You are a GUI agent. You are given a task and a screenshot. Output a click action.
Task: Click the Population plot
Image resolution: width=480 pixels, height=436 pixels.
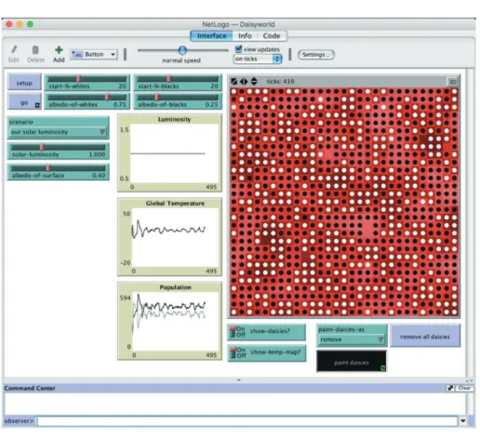pos(169,321)
